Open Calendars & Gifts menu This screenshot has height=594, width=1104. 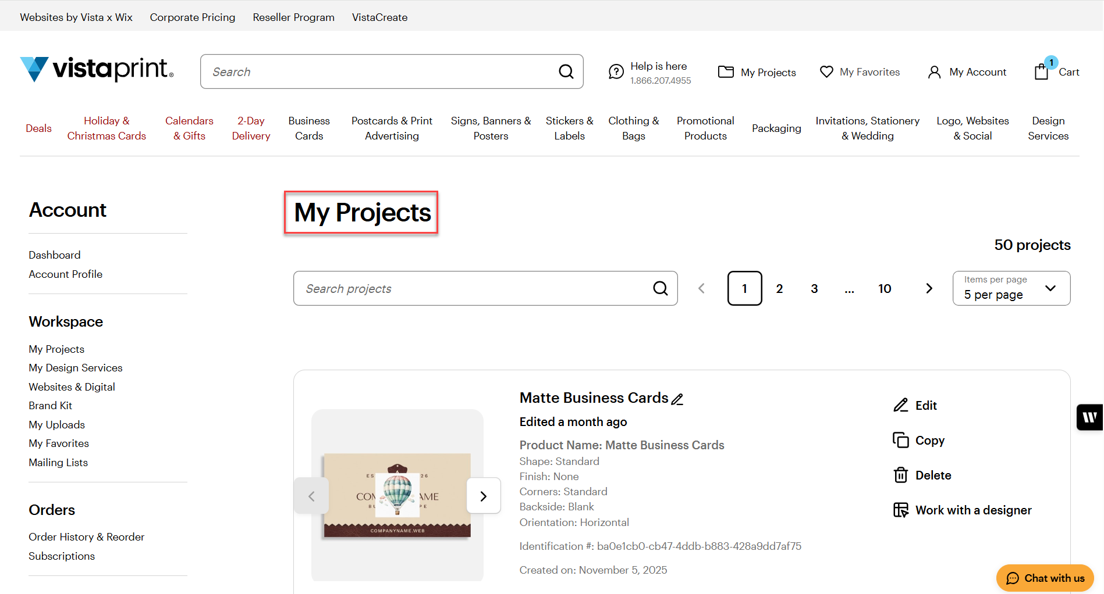(189, 128)
